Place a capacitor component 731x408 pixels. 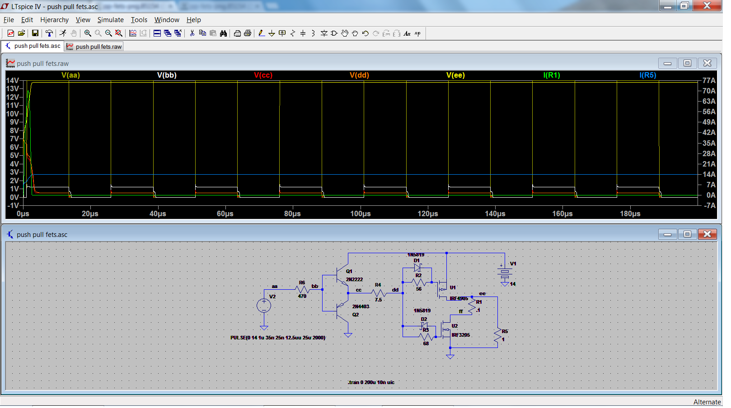pos(303,33)
